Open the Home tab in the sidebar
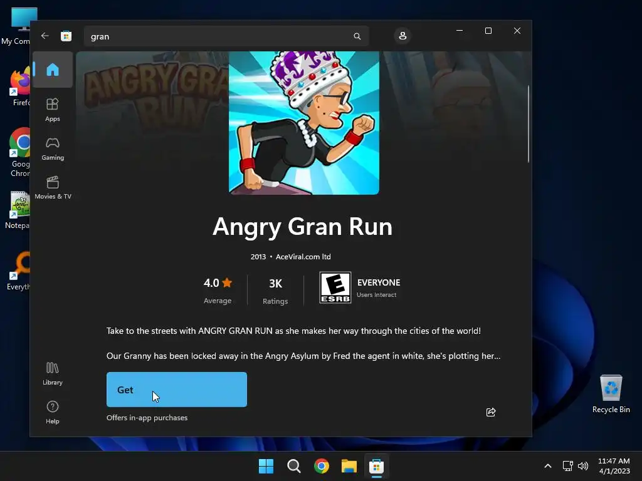642x481 pixels. [x=53, y=70]
